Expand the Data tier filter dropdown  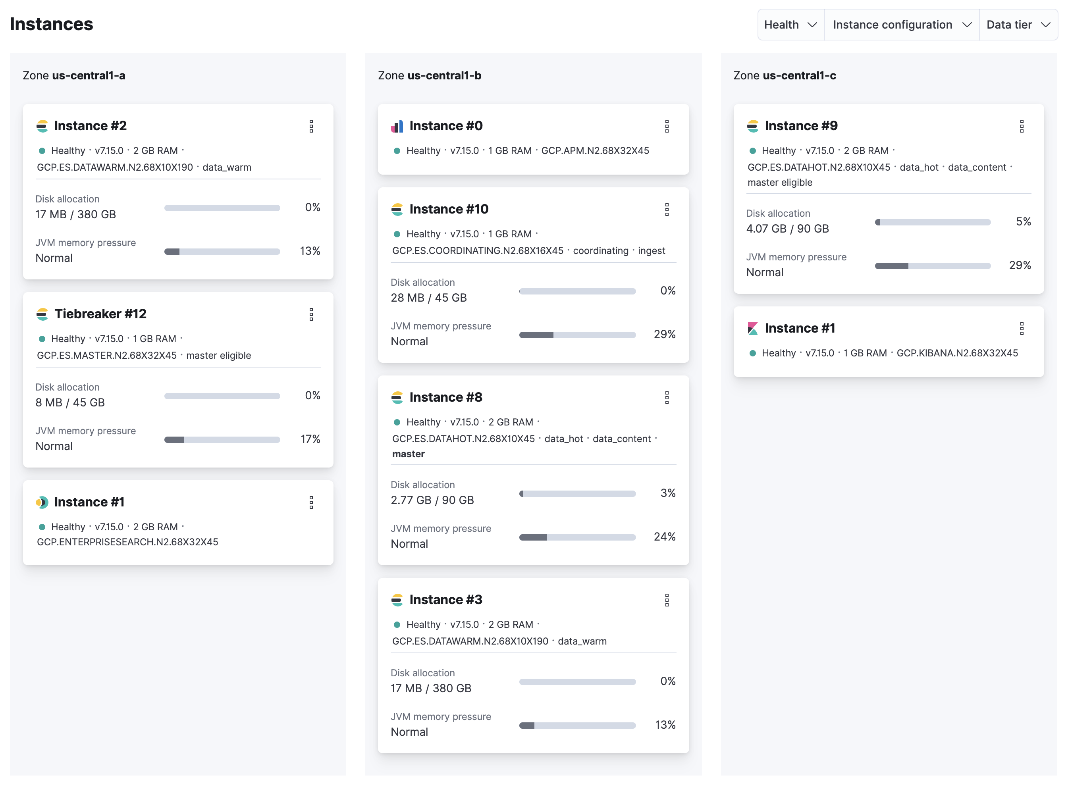[x=1018, y=25]
